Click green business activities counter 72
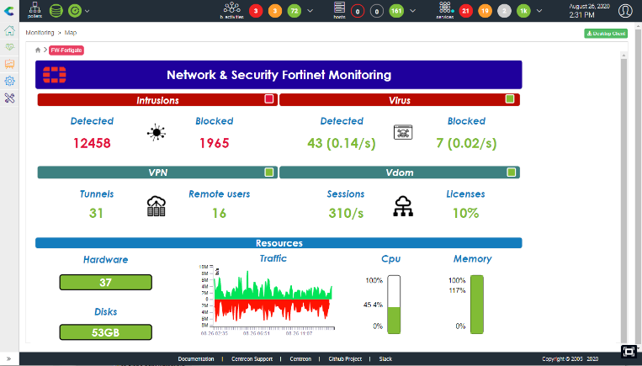Image resolution: width=642 pixels, height=366 pixels. [x=294, y=11]
